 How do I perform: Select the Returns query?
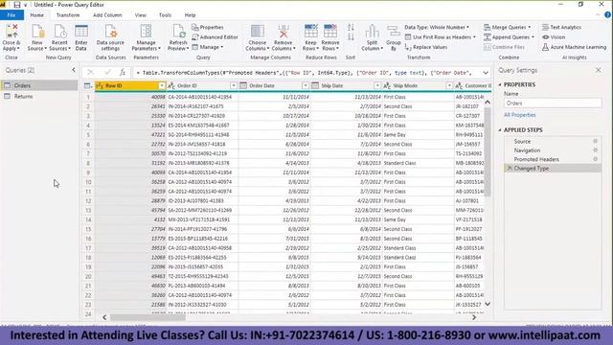pyautogui.click(x=39, y=96)
